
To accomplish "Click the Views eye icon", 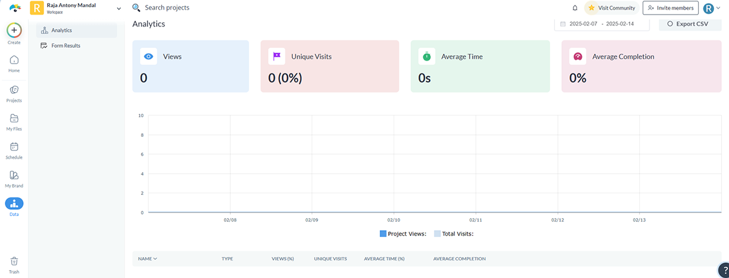I will pos(148,56).
